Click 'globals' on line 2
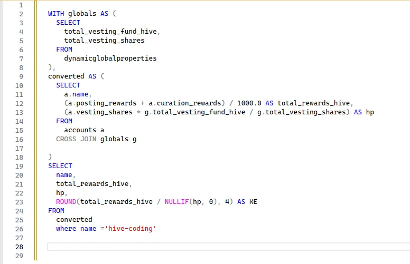Screen dimensions: 410x264 (82, 14)
